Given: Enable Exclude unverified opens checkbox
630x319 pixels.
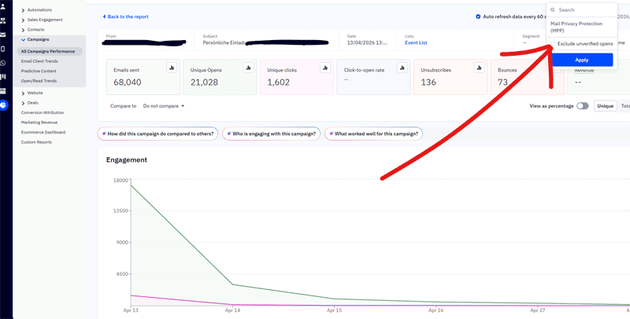Looking at the screenshot, I should pos(554,43).
